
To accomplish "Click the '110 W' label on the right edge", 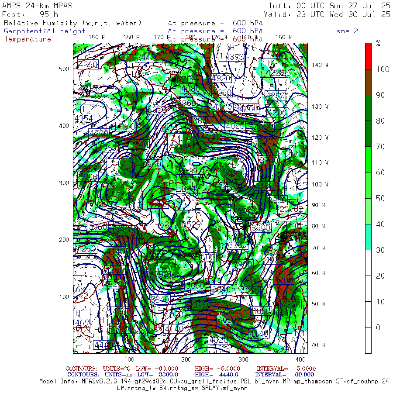I will click(320, 163).
